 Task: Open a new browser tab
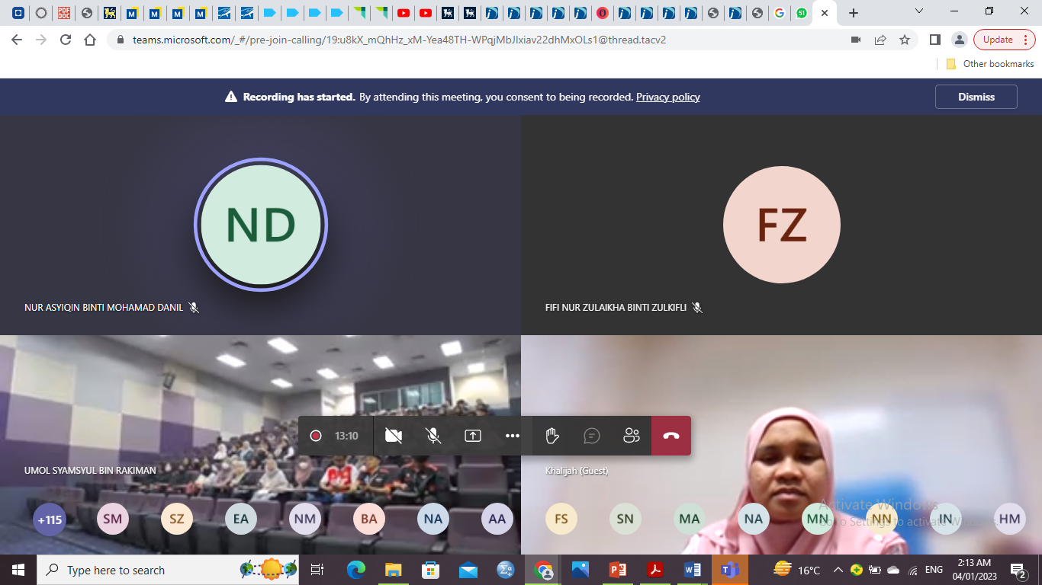click(854, 13)
